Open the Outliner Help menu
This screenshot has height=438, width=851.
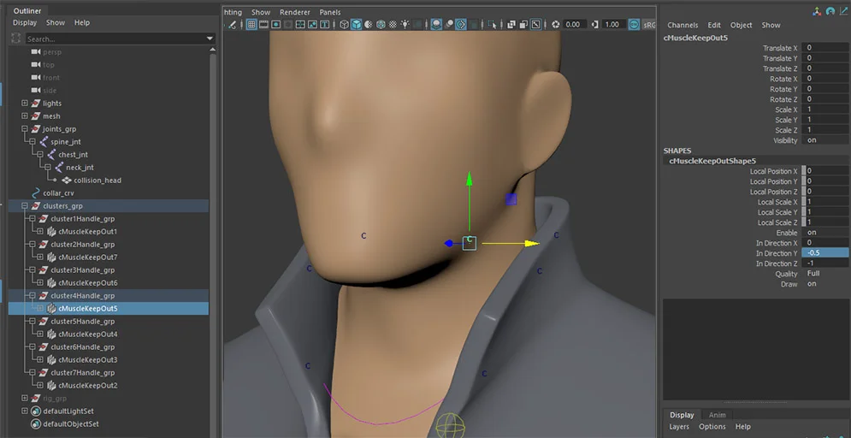point(82,23)
